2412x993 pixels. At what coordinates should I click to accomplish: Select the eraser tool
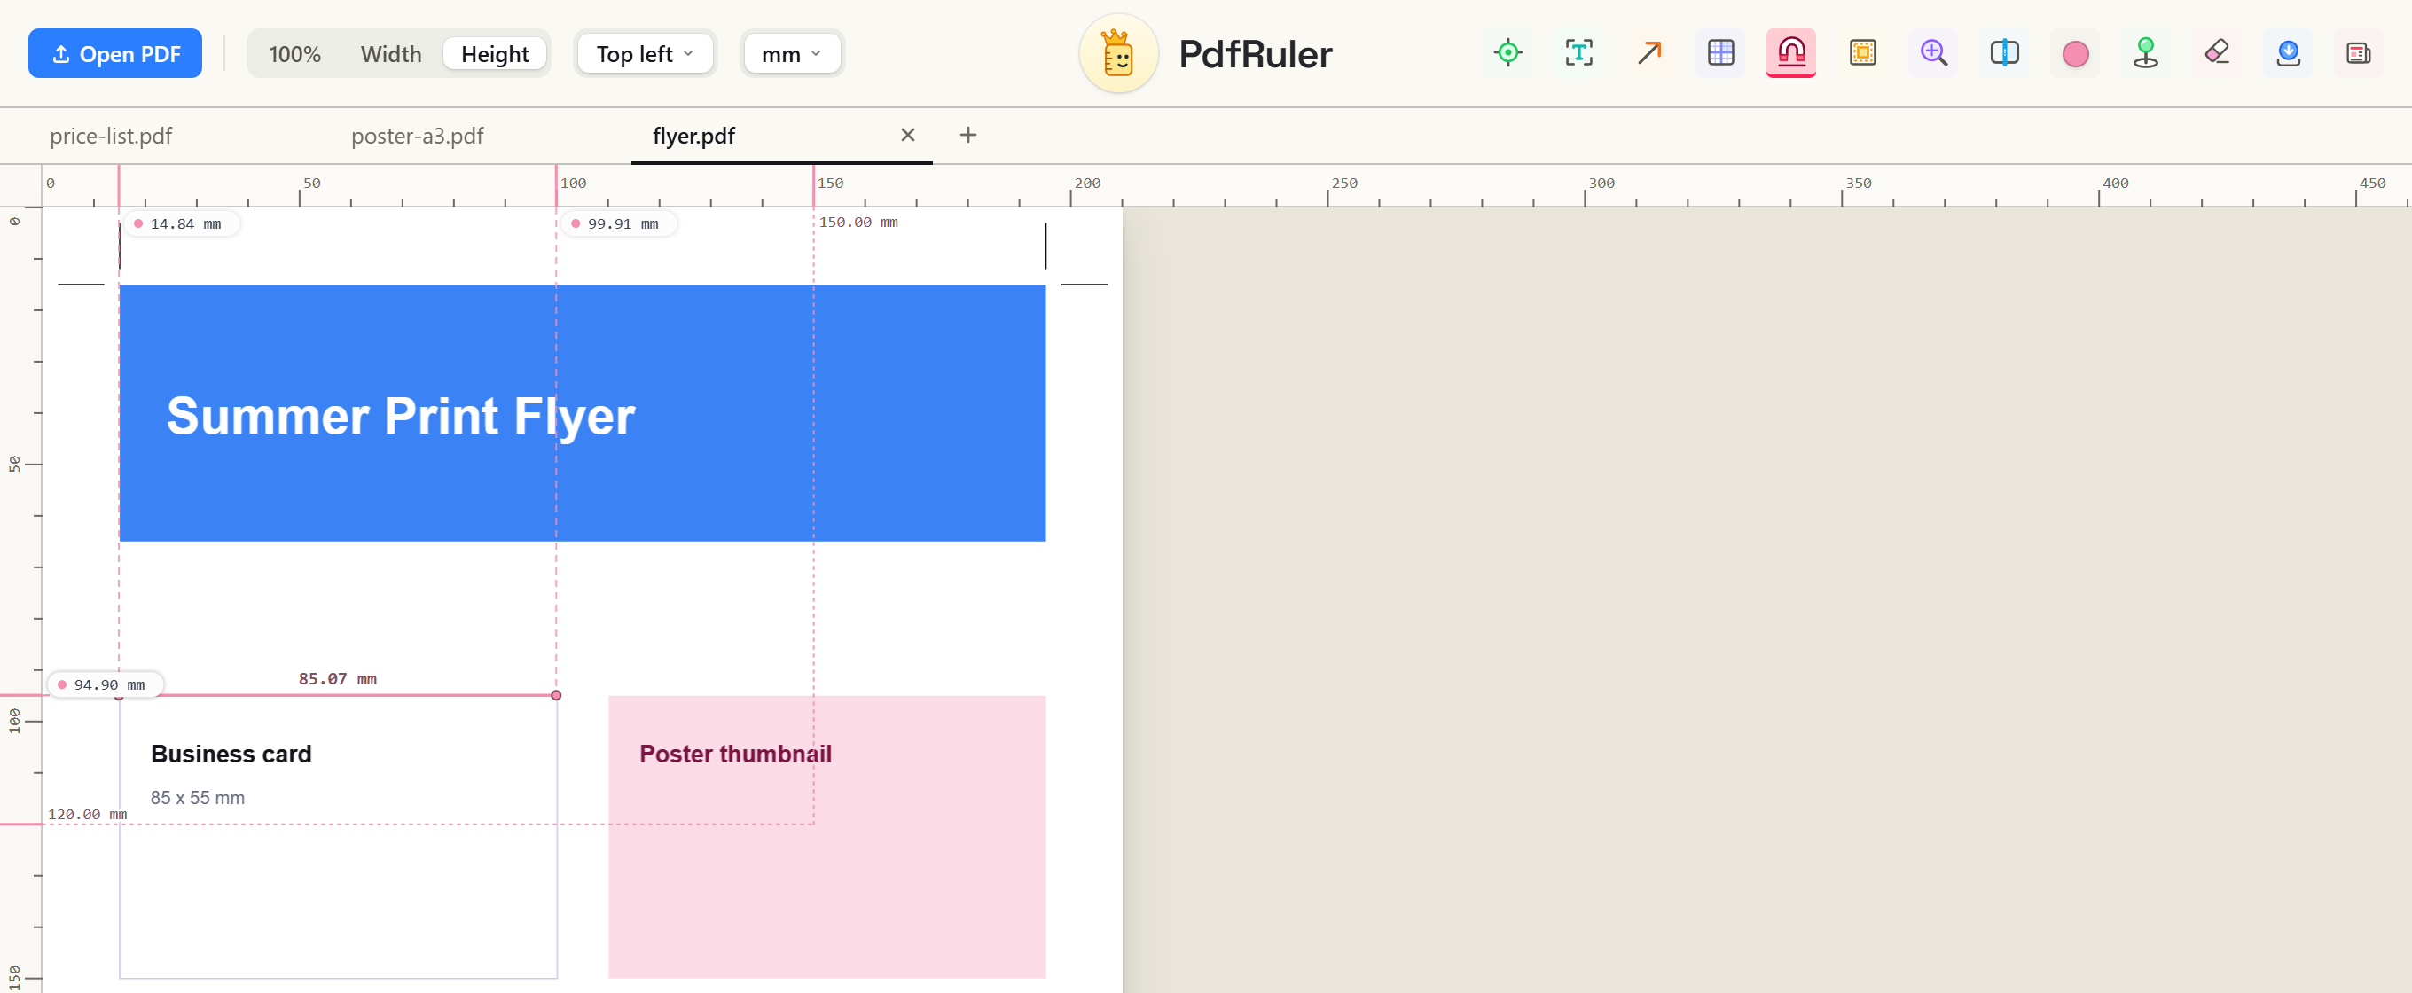pos(2216,53)
